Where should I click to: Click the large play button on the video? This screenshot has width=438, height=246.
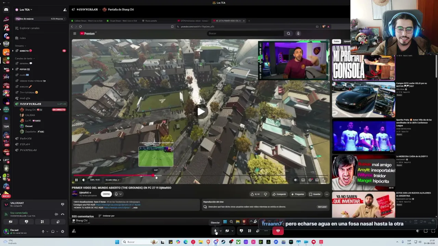click(201, 111)
